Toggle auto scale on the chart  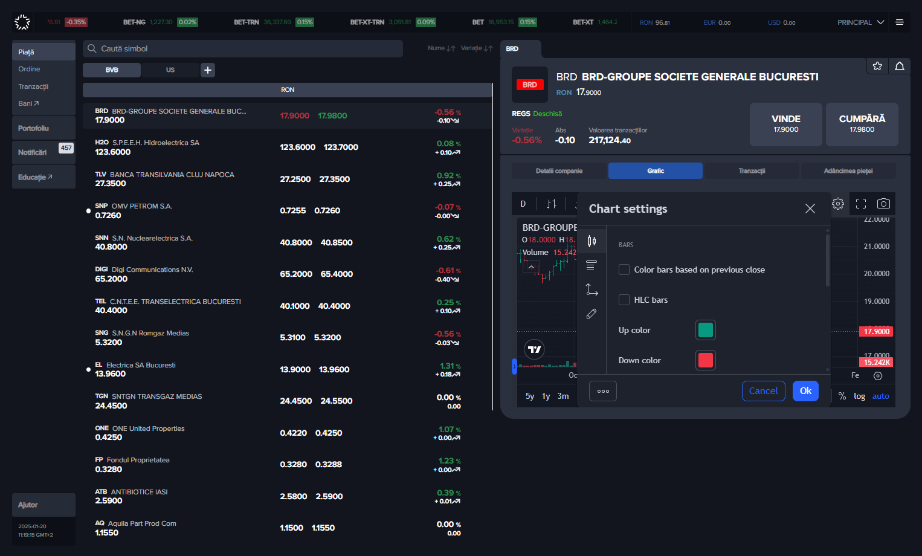tap(881, 396)
